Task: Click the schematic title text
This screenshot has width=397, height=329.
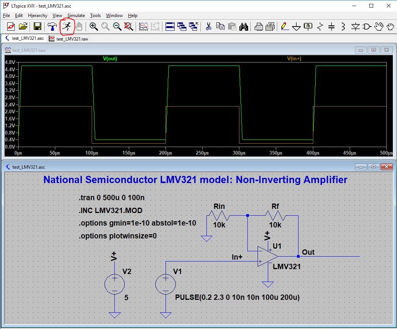Action: (195, 180)
